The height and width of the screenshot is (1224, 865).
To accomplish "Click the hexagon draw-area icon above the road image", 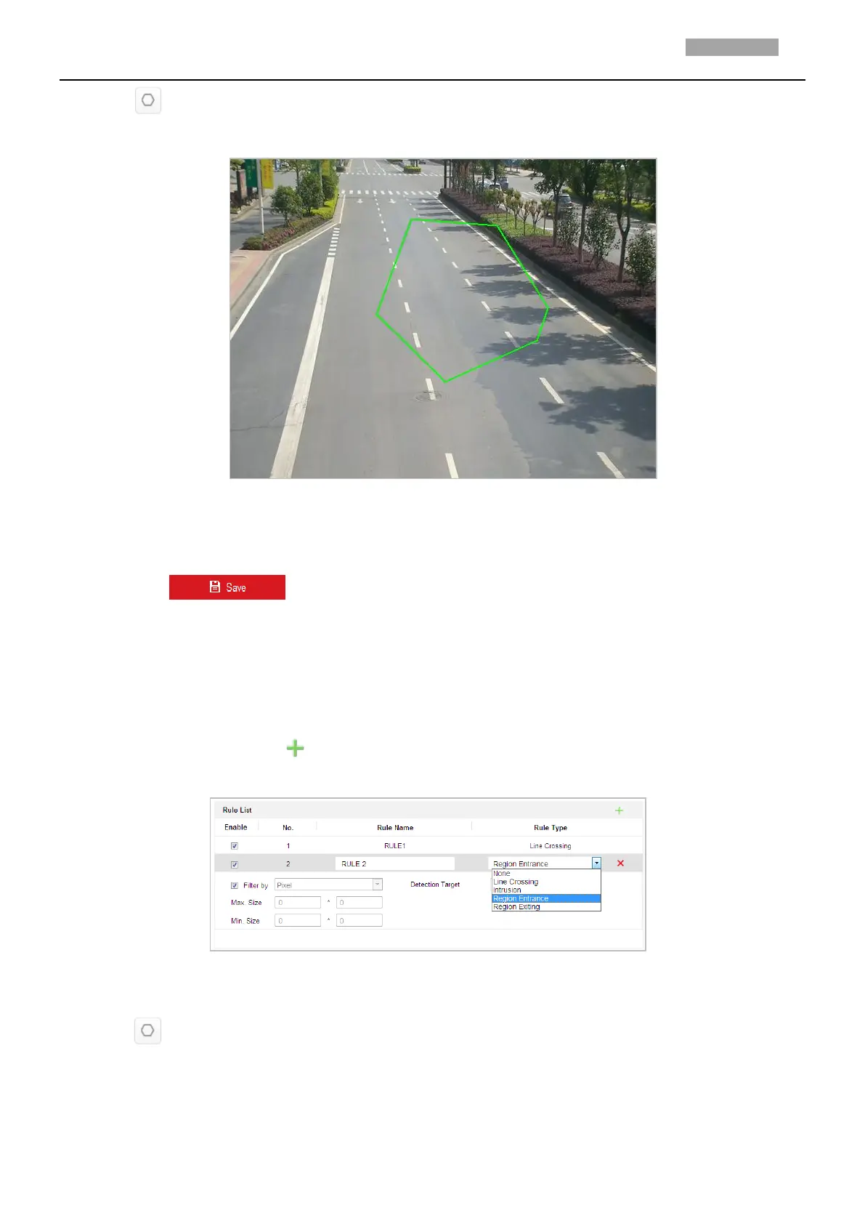I will click(148, 100).
